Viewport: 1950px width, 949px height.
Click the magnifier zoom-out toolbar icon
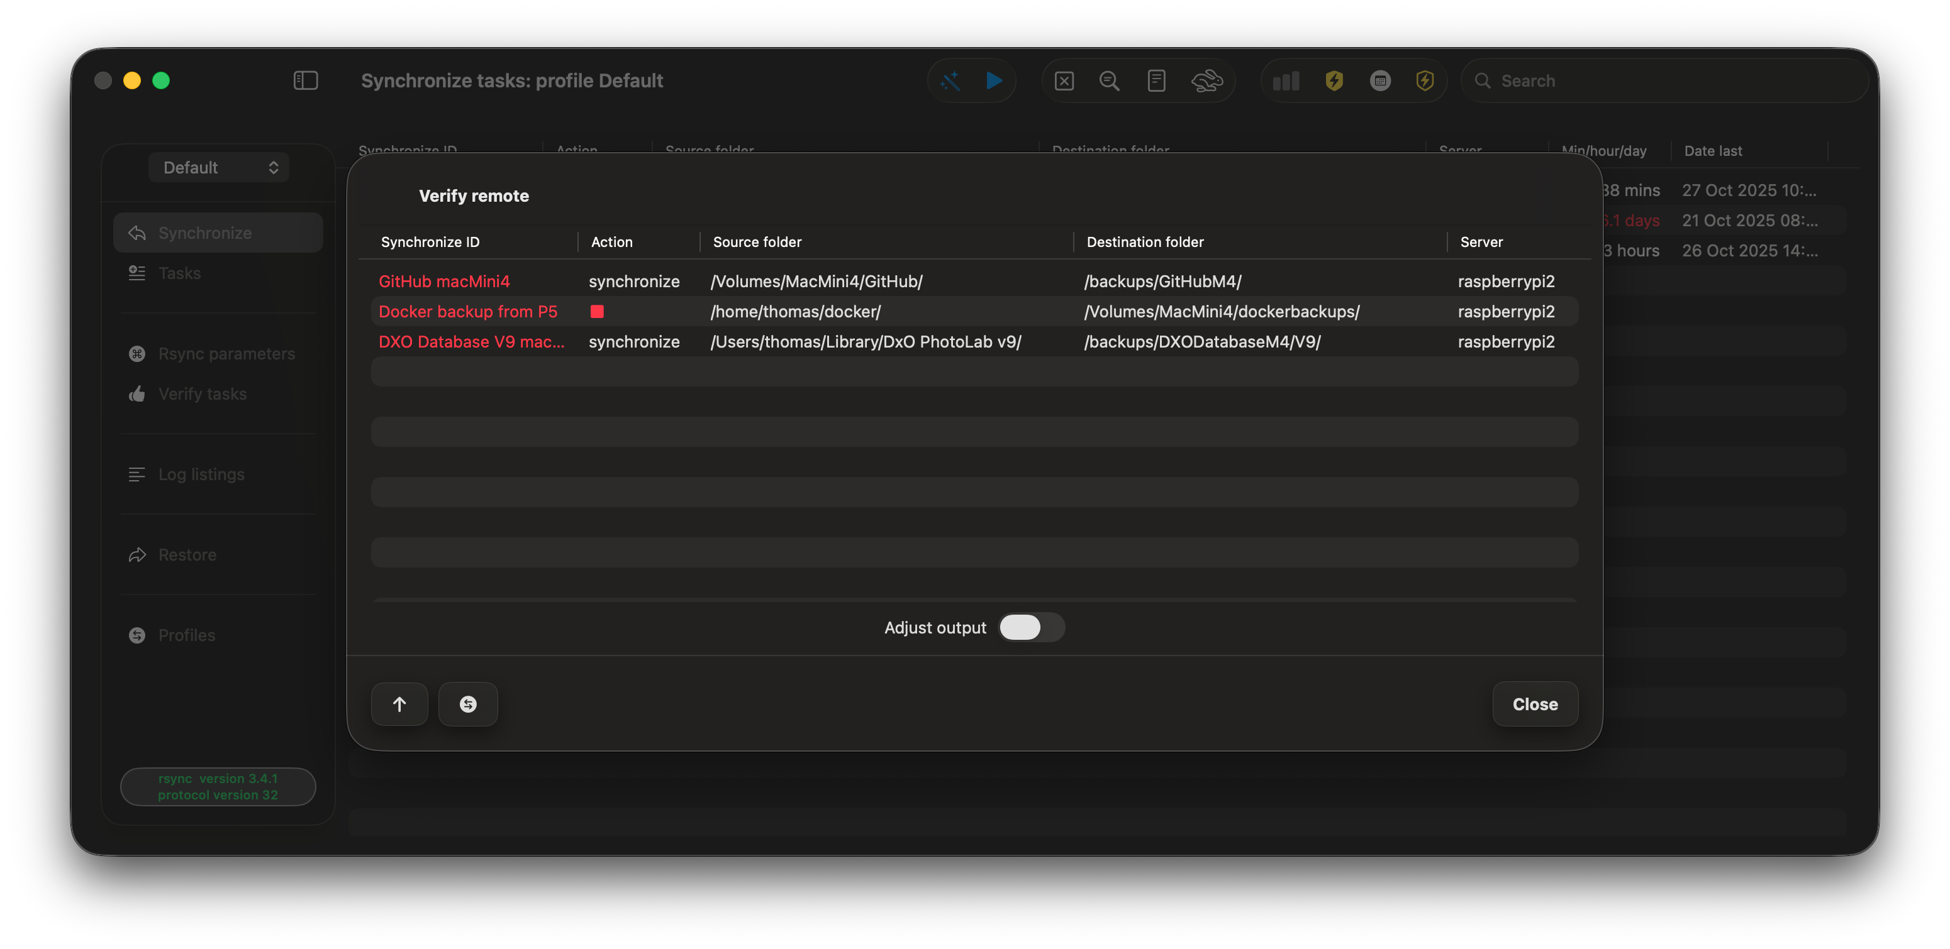(x=1109, y=80)
